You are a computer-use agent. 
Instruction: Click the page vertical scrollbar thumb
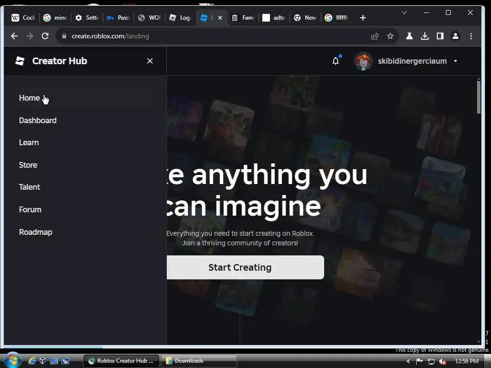click(479, 97)
